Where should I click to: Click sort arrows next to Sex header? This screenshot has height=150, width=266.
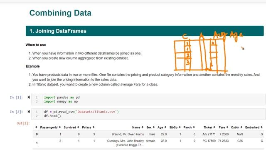(x=154, y=127)
